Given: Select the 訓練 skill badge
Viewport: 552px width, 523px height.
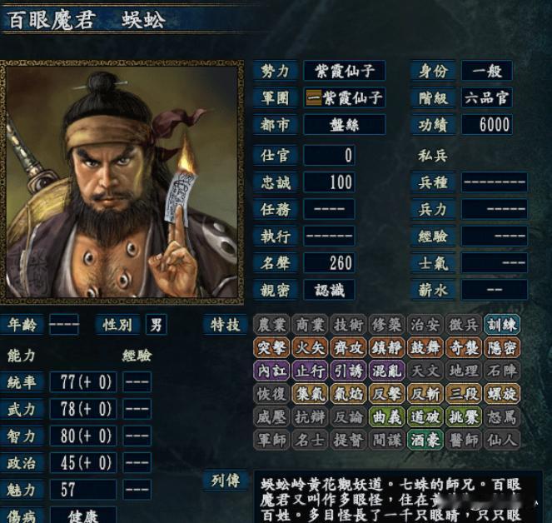Looking at the screenshot, I should (502, 325).
